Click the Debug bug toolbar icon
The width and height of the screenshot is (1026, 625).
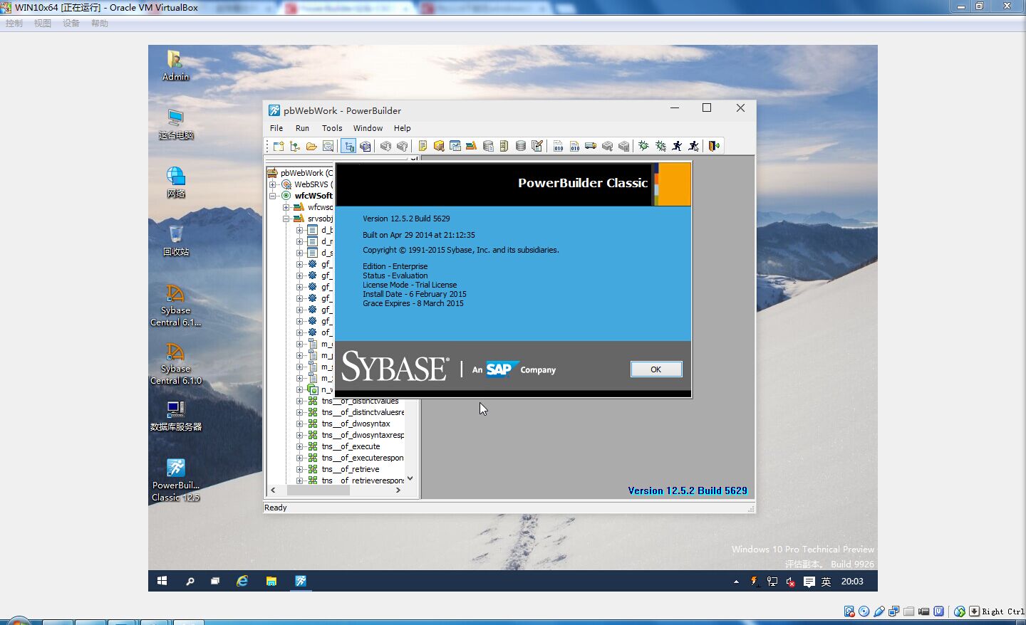pyautogui.click(x=644, y=146)
